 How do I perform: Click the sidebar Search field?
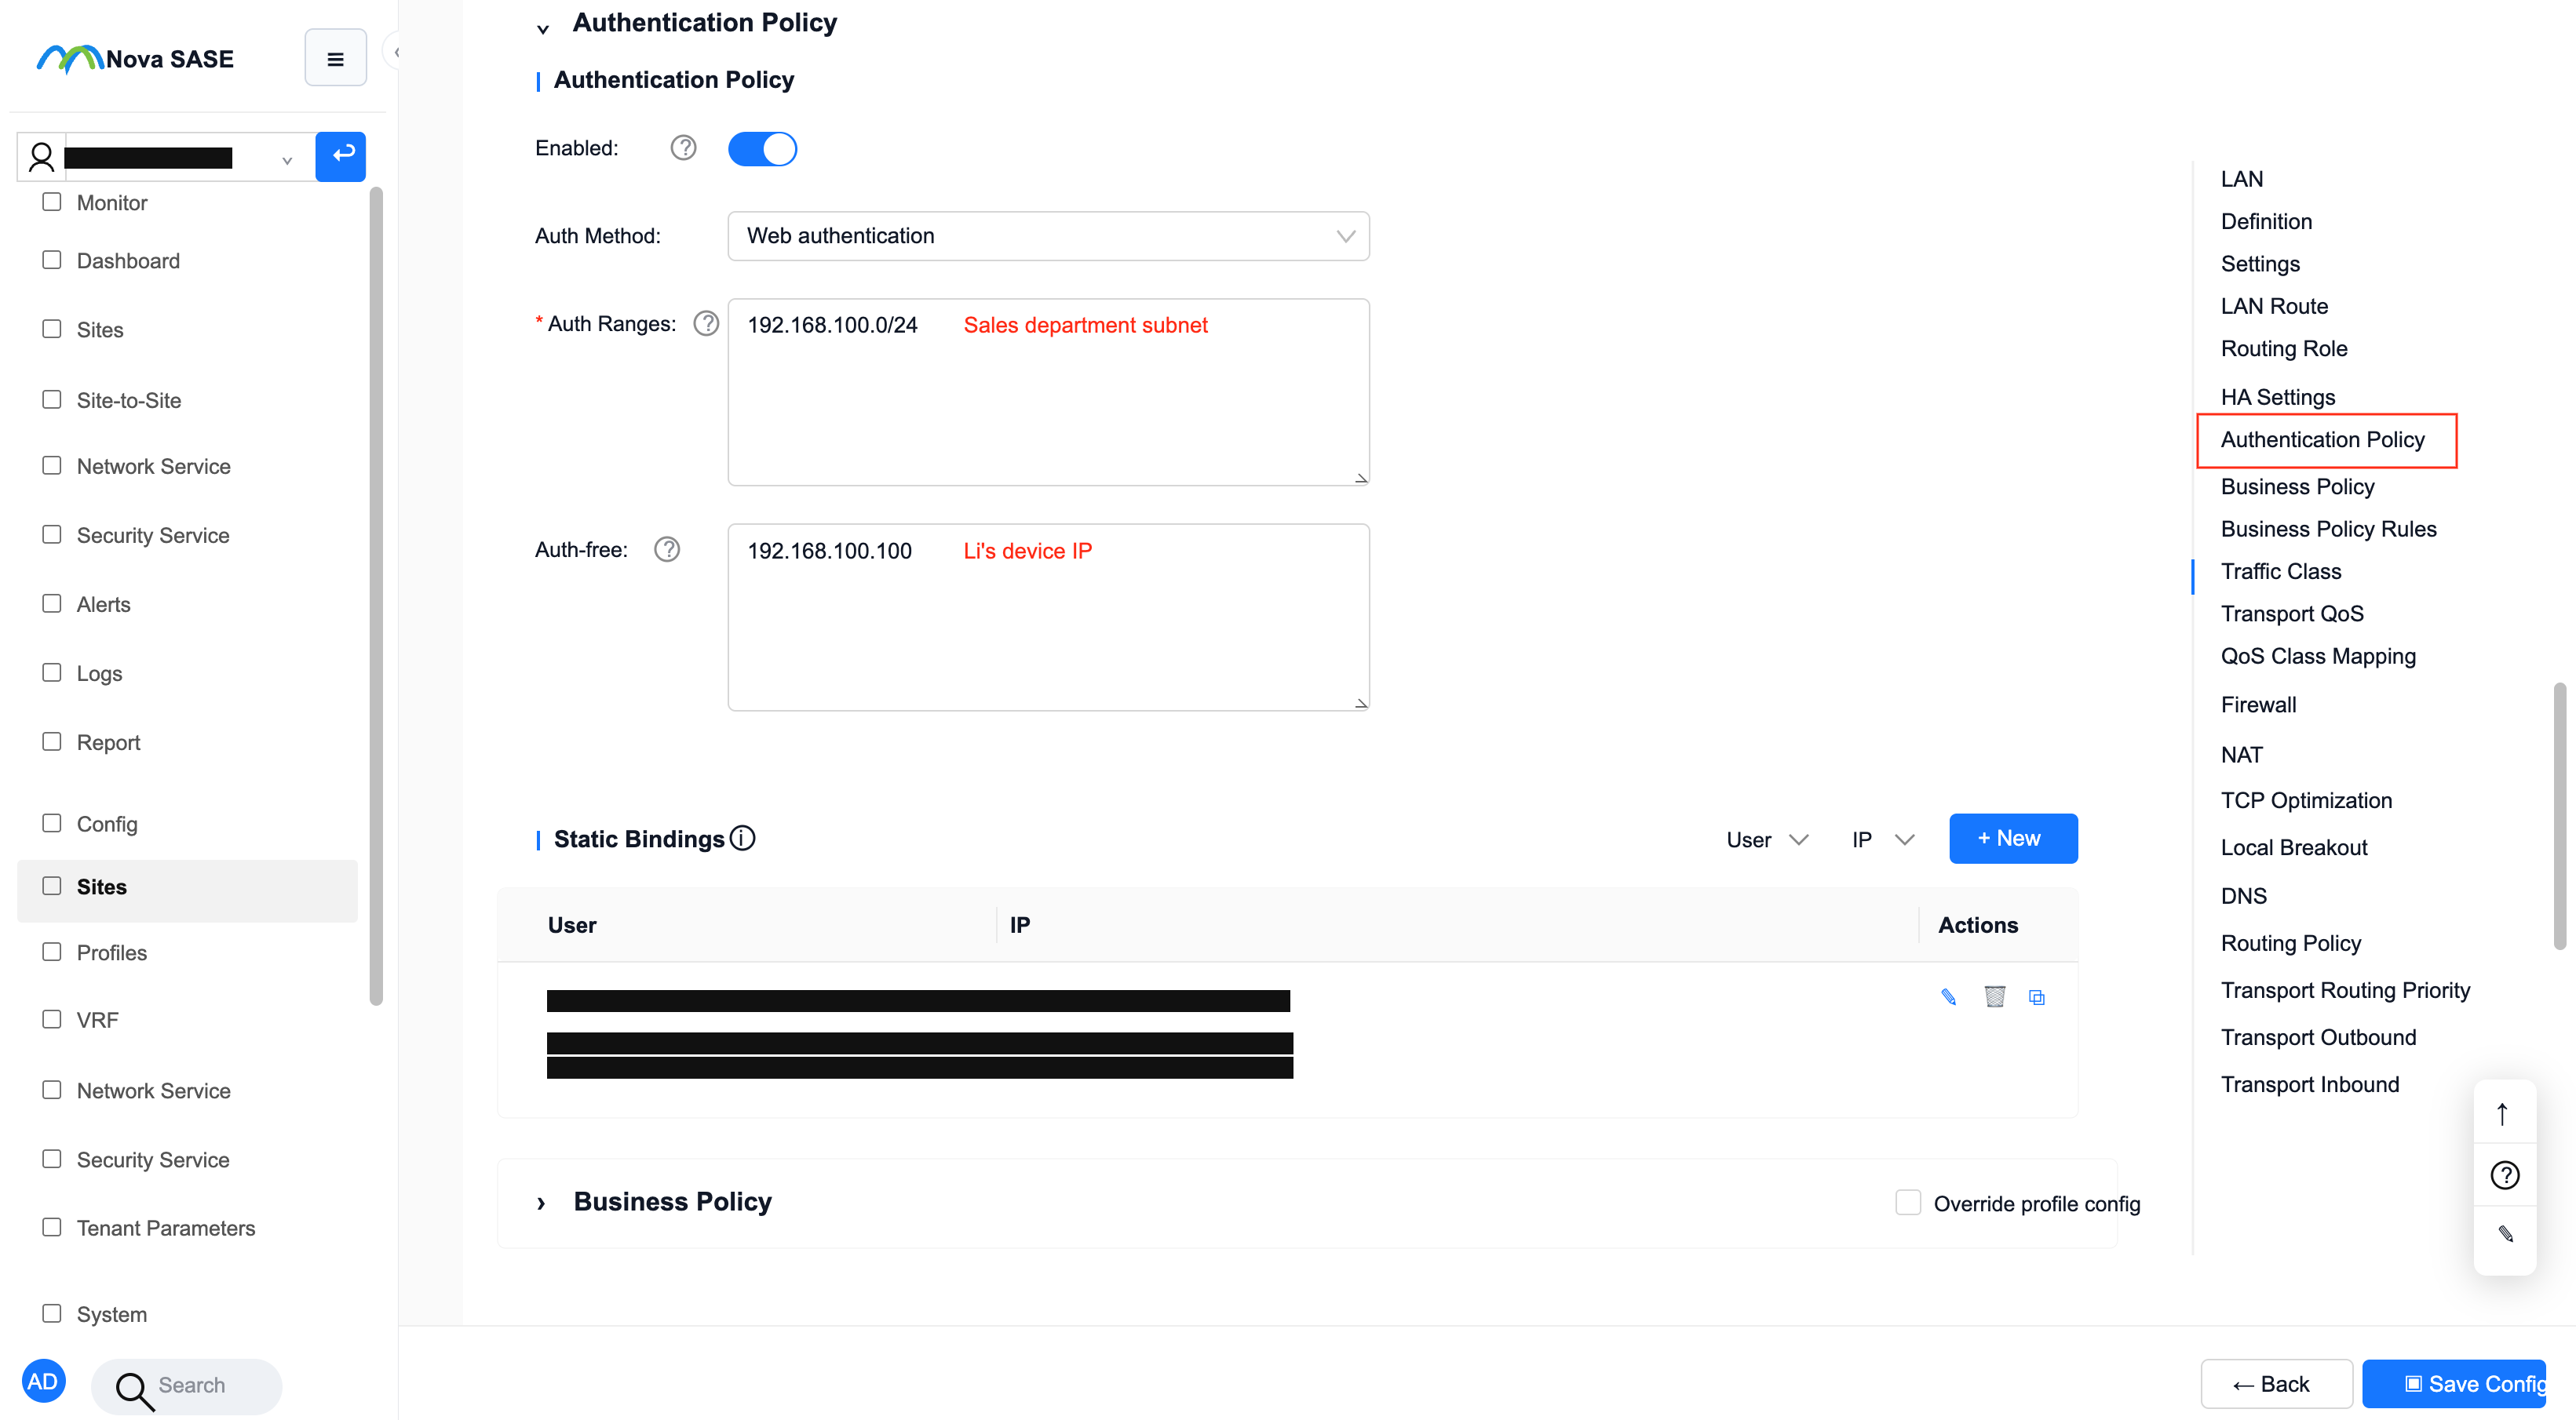coord(187,1386)
